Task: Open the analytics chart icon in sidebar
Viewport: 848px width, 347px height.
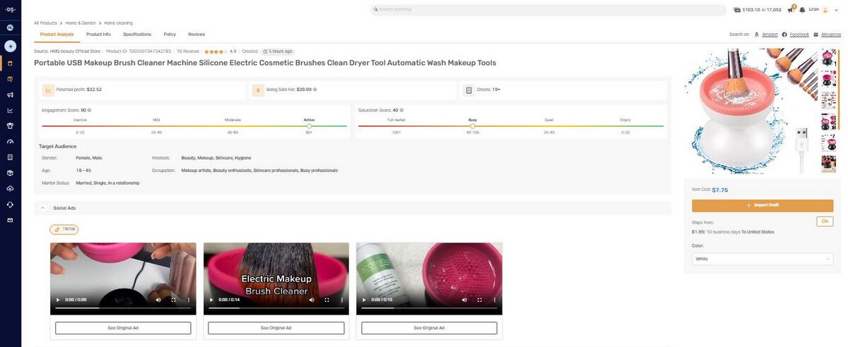Action: tap(10, 110)
